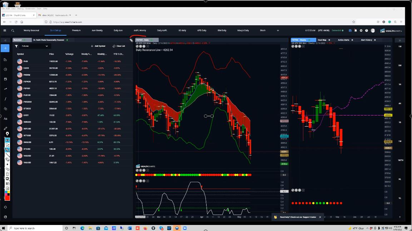Collapse the left panel double chevron
This screenshot has width=412, height=231.
5,40
